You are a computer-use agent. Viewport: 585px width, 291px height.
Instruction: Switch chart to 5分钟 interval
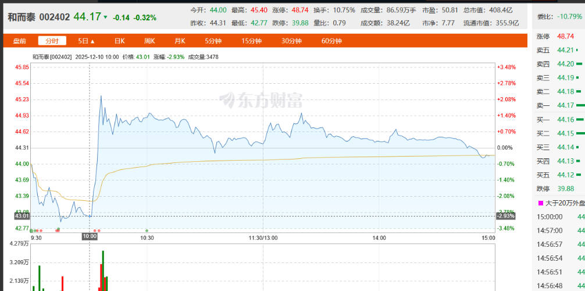[x=213, y=41]
